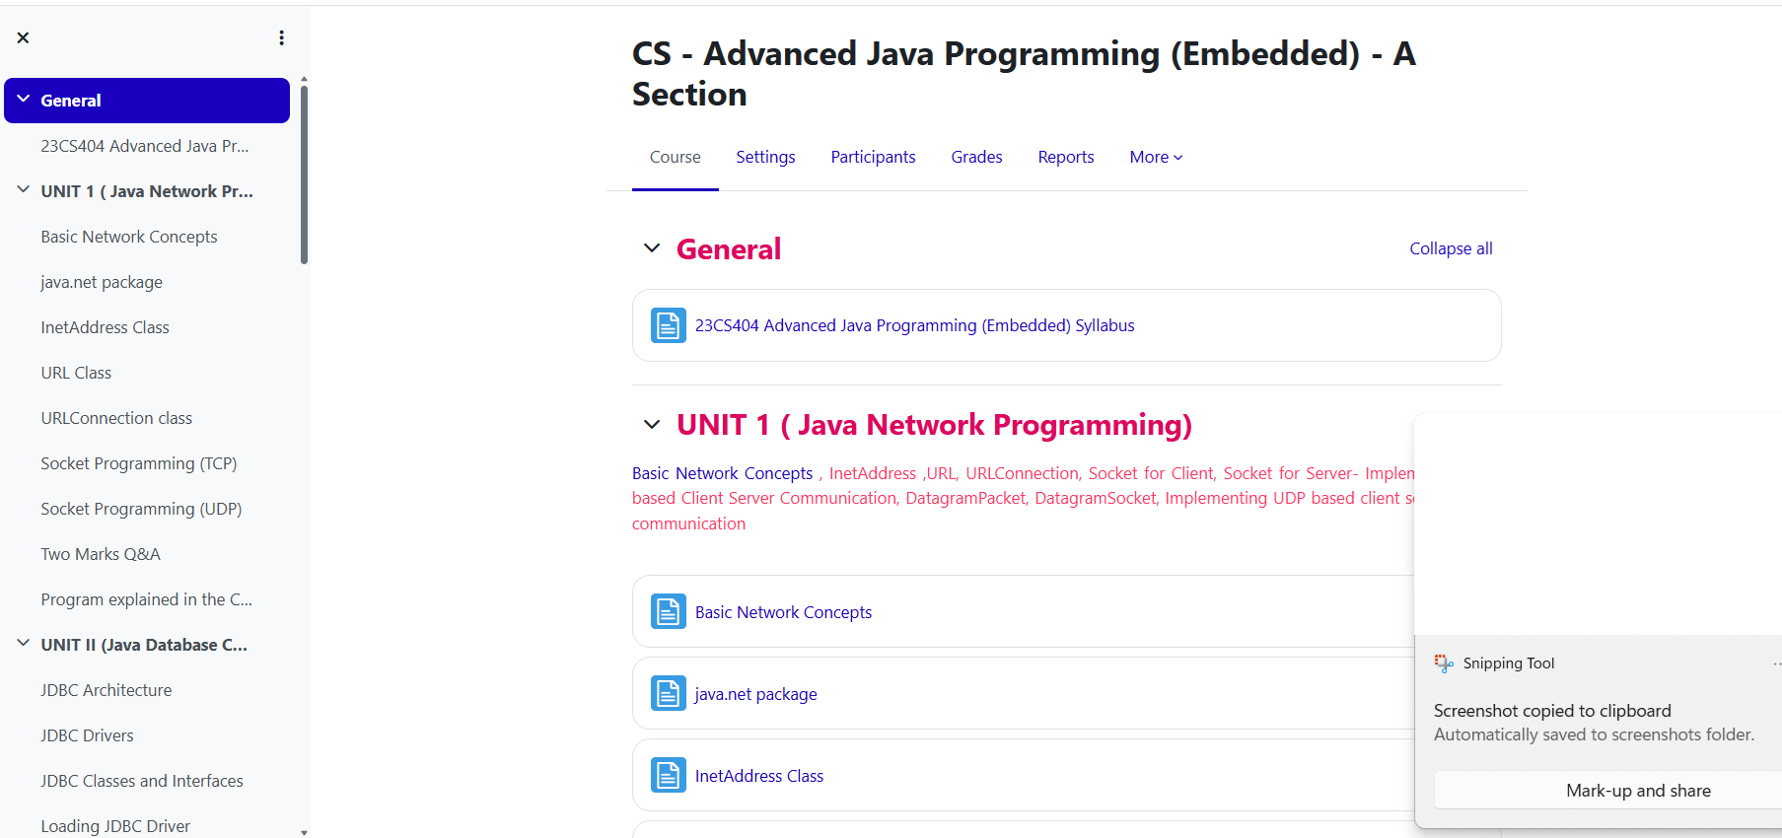Collapse the UNIT 1 Java Network Programming section
This screenshot has width=1782, height=838.
(x=652, y=425)
